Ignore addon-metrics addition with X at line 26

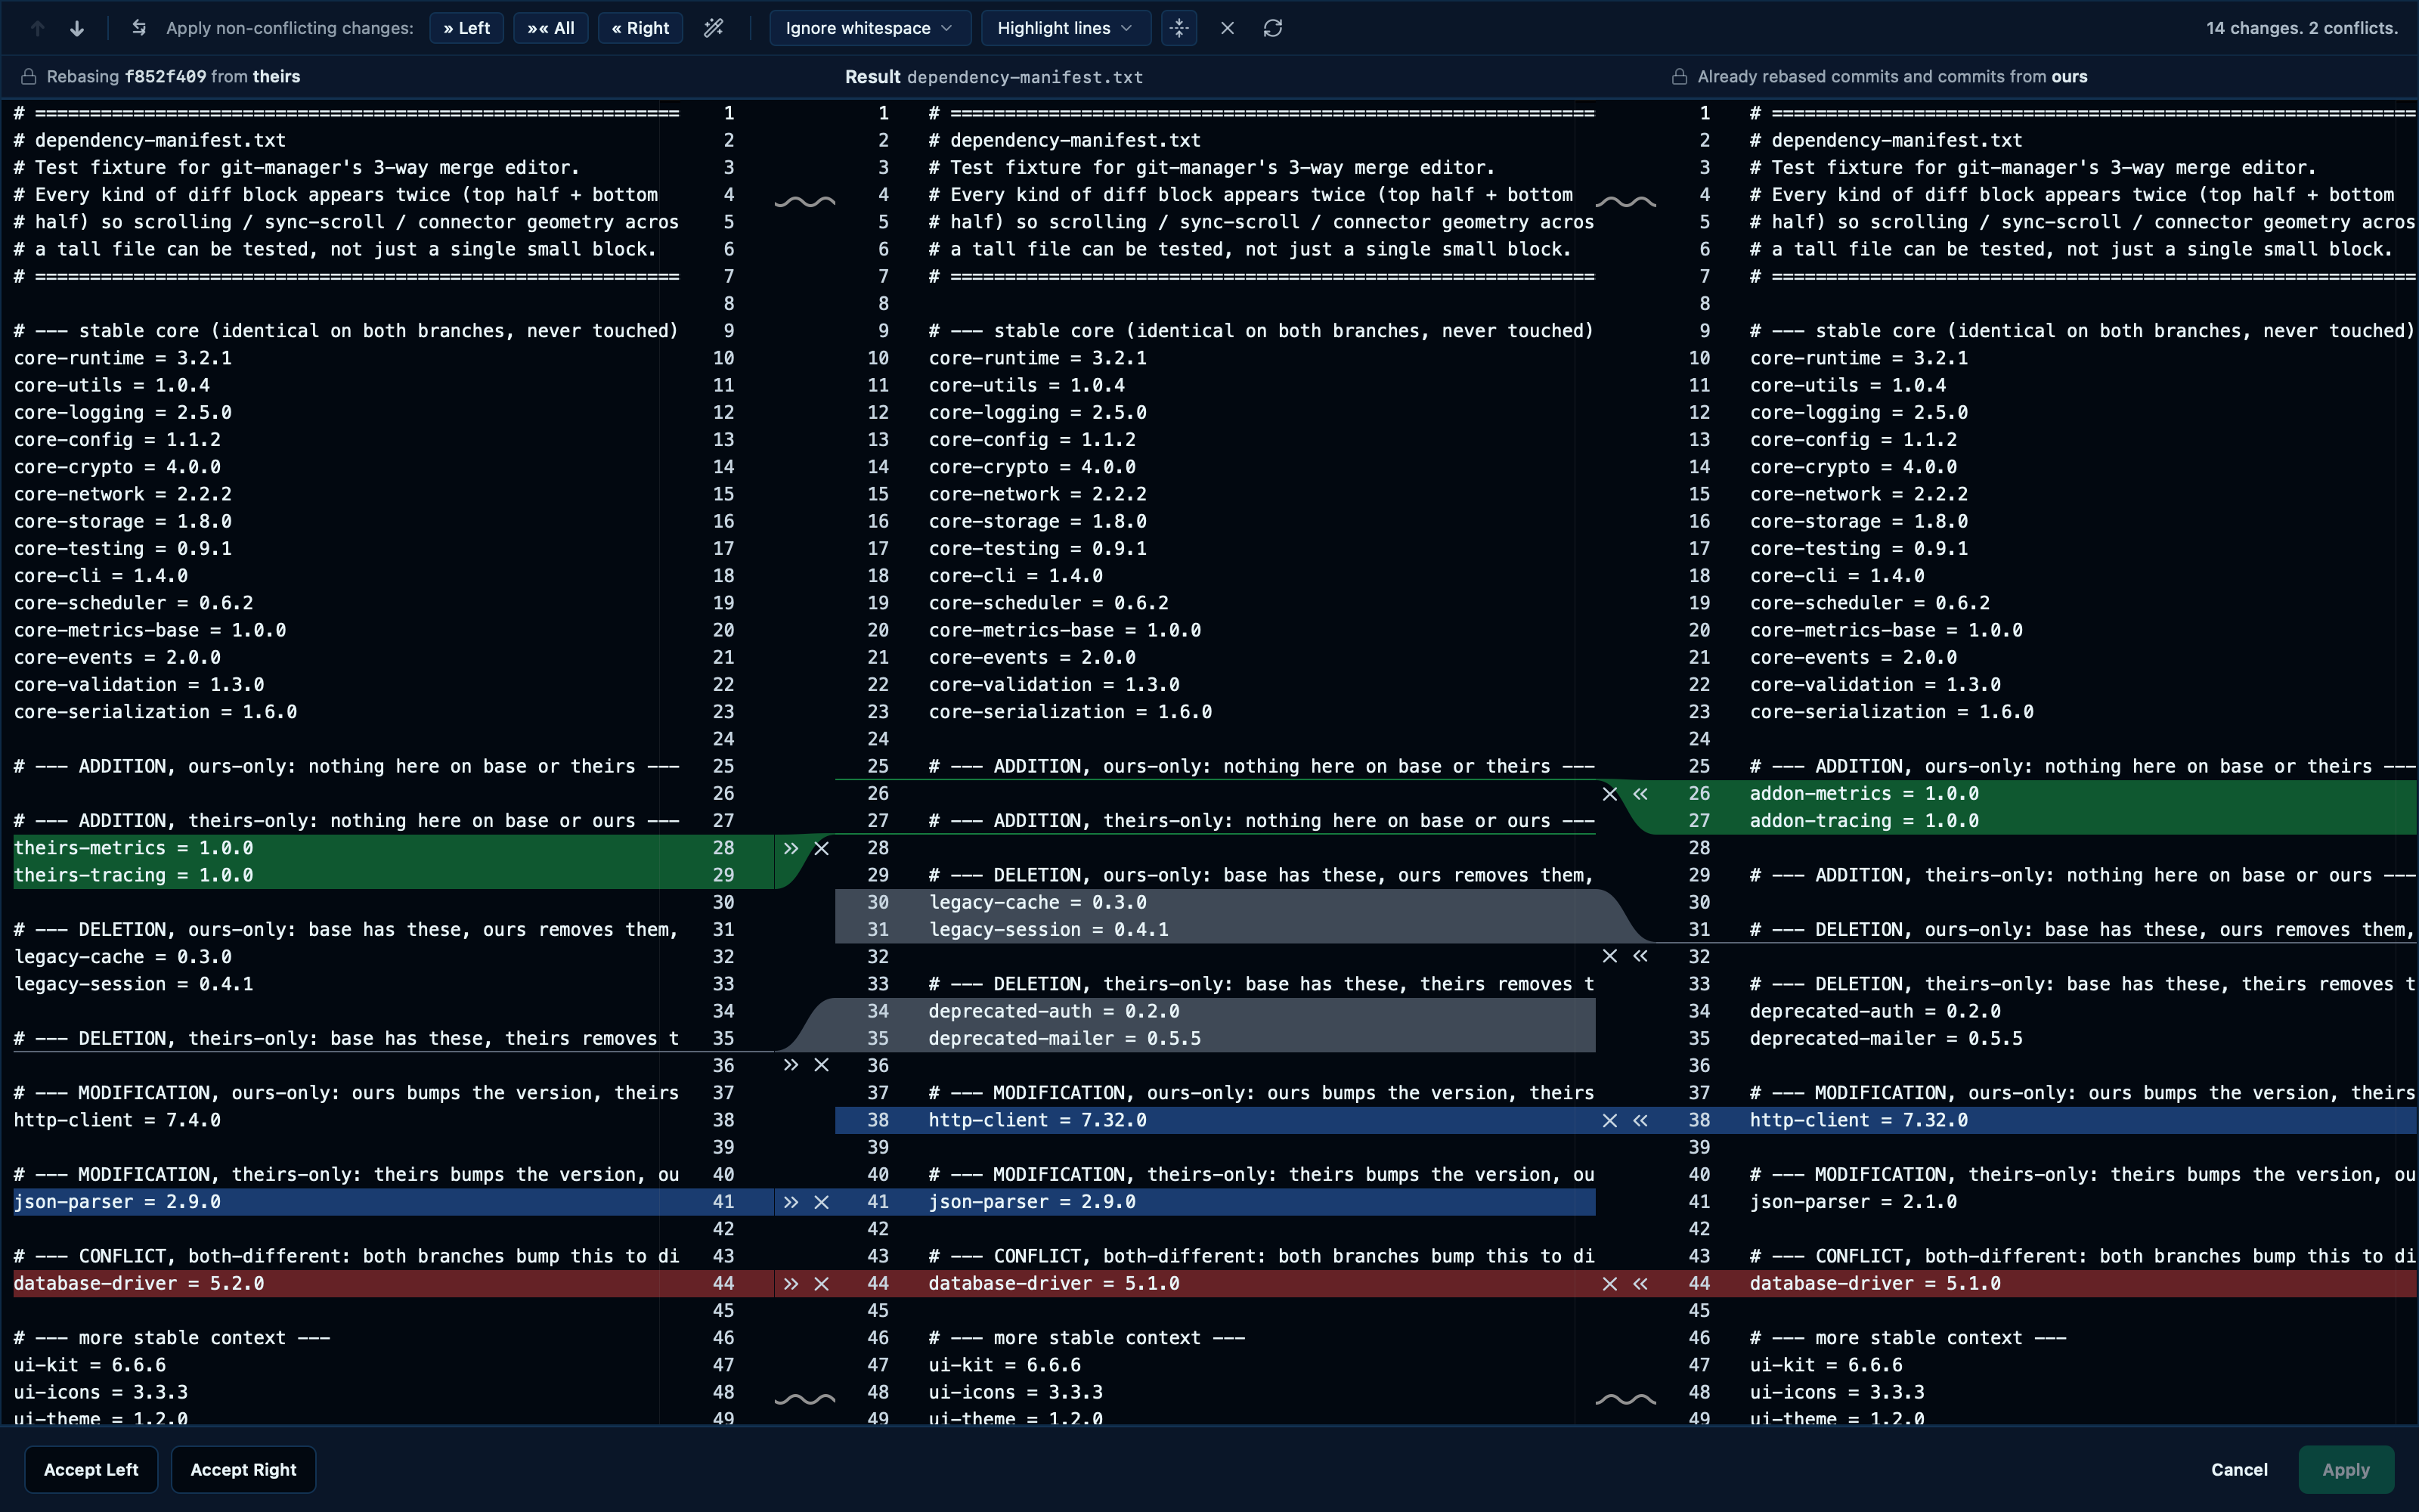click(1609, 794)
